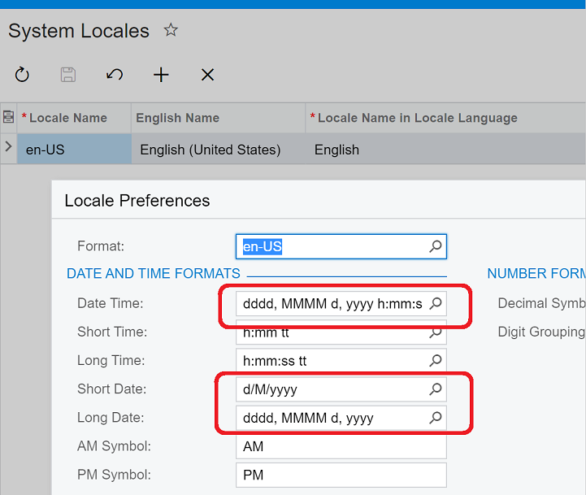This screenshot has height=495, width=586.
Task: Open lookup for the Short Date field
Action: (436, 389)
